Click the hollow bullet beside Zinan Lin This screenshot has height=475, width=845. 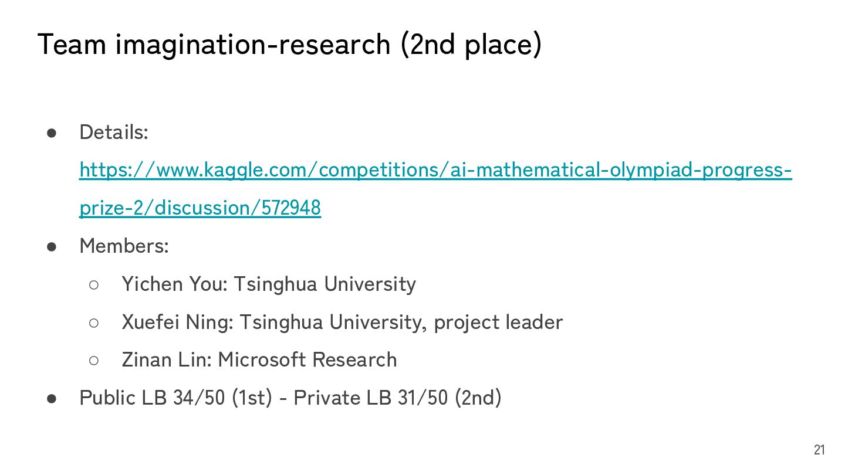(94, 361)
